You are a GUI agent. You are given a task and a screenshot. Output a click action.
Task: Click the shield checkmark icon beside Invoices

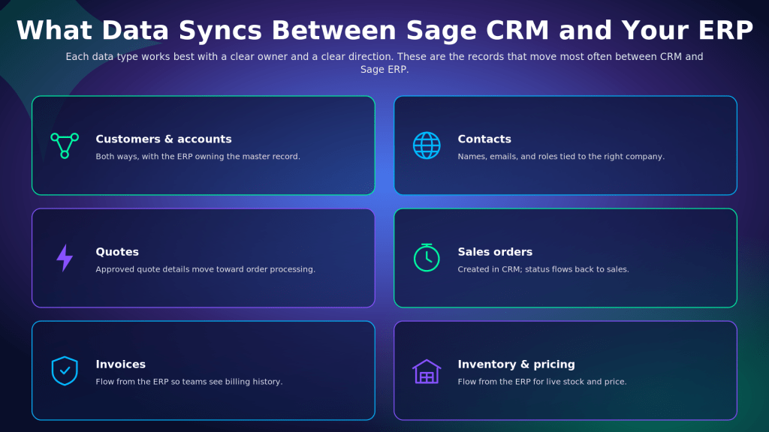pyautogui.click(x=65, y=370)
